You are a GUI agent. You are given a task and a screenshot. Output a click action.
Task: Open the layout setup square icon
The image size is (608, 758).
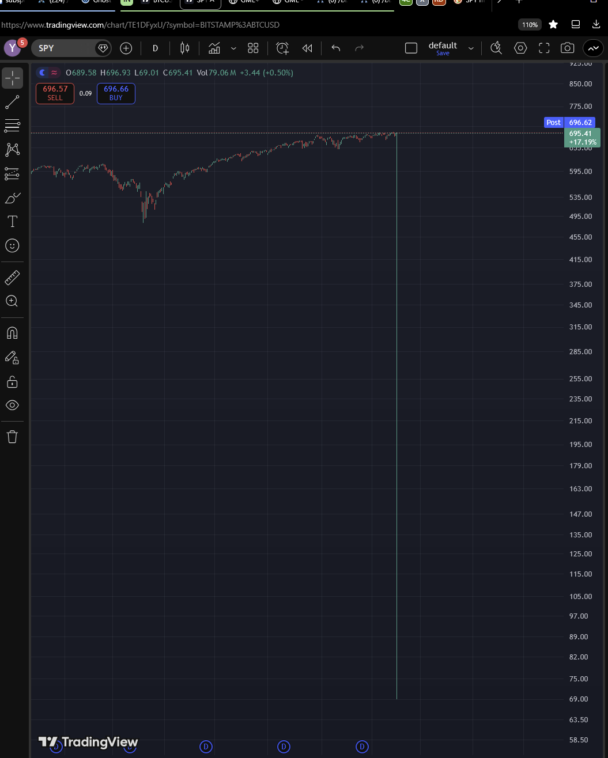[x=411, y=48]
